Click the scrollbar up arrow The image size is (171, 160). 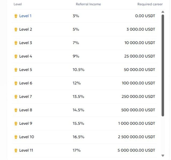point(163,12)
